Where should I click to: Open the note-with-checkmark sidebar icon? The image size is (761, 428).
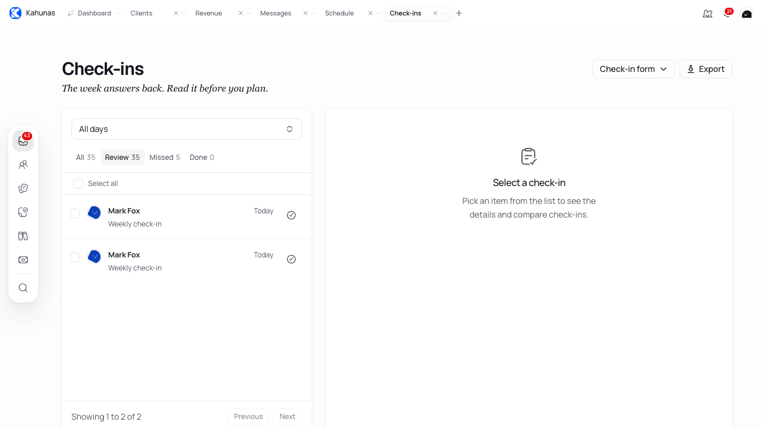click(23, 212)
